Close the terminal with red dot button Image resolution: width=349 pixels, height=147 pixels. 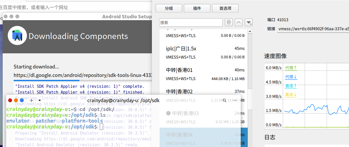pos(10,100)
